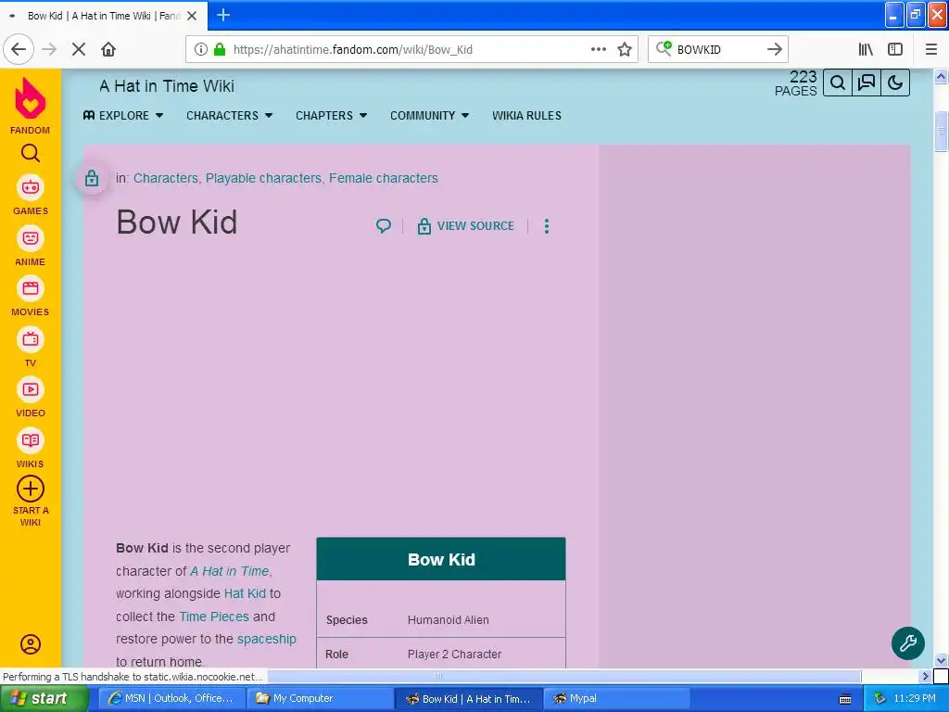The image size is (949, 712).
Task: Click the Fandom flame heart logo
Action: point(30,98)
